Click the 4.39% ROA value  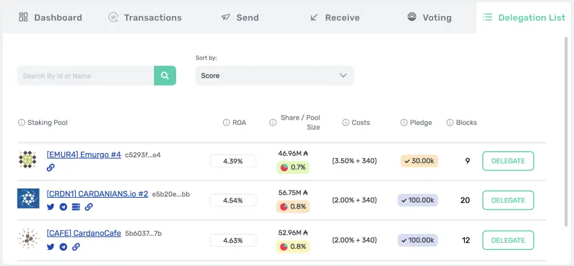click(x=233, y=161)
